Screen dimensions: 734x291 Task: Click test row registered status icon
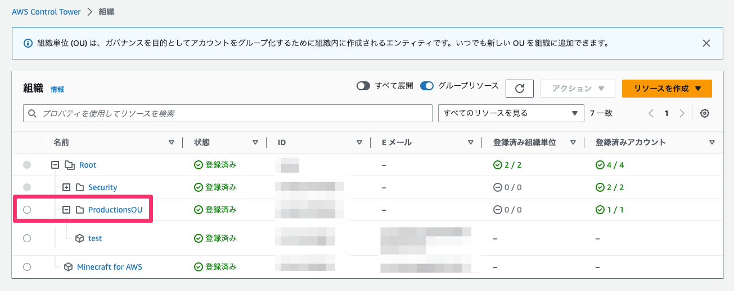click(198, 238)
